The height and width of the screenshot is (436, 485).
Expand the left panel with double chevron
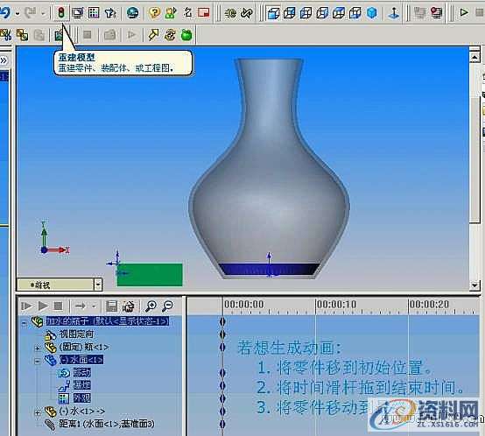tap(4, 60)
